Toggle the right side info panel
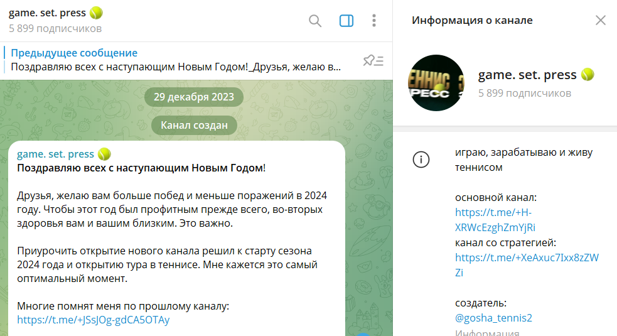 point(346,21)
